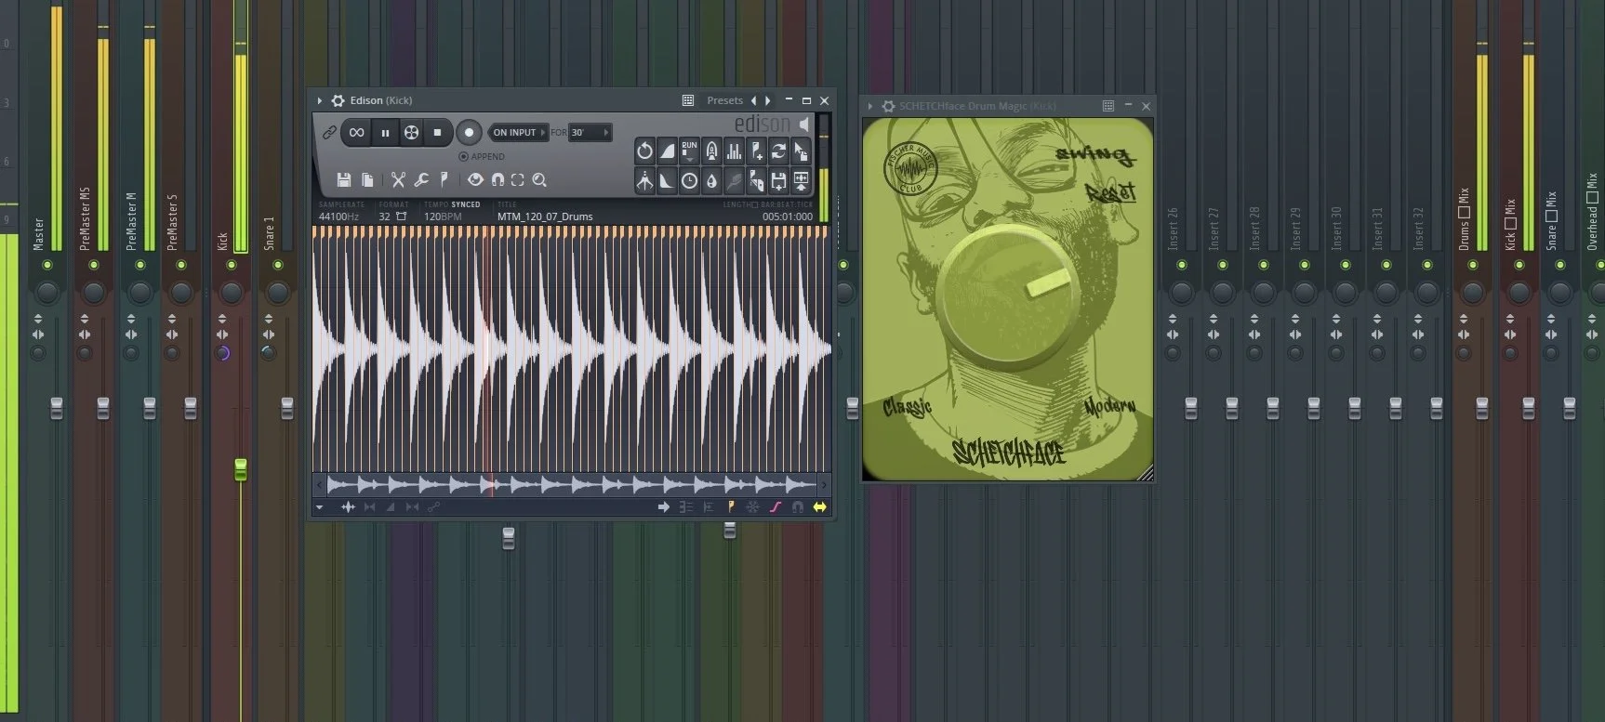Click the swing label in SCHETCHface plugin

1094,154
